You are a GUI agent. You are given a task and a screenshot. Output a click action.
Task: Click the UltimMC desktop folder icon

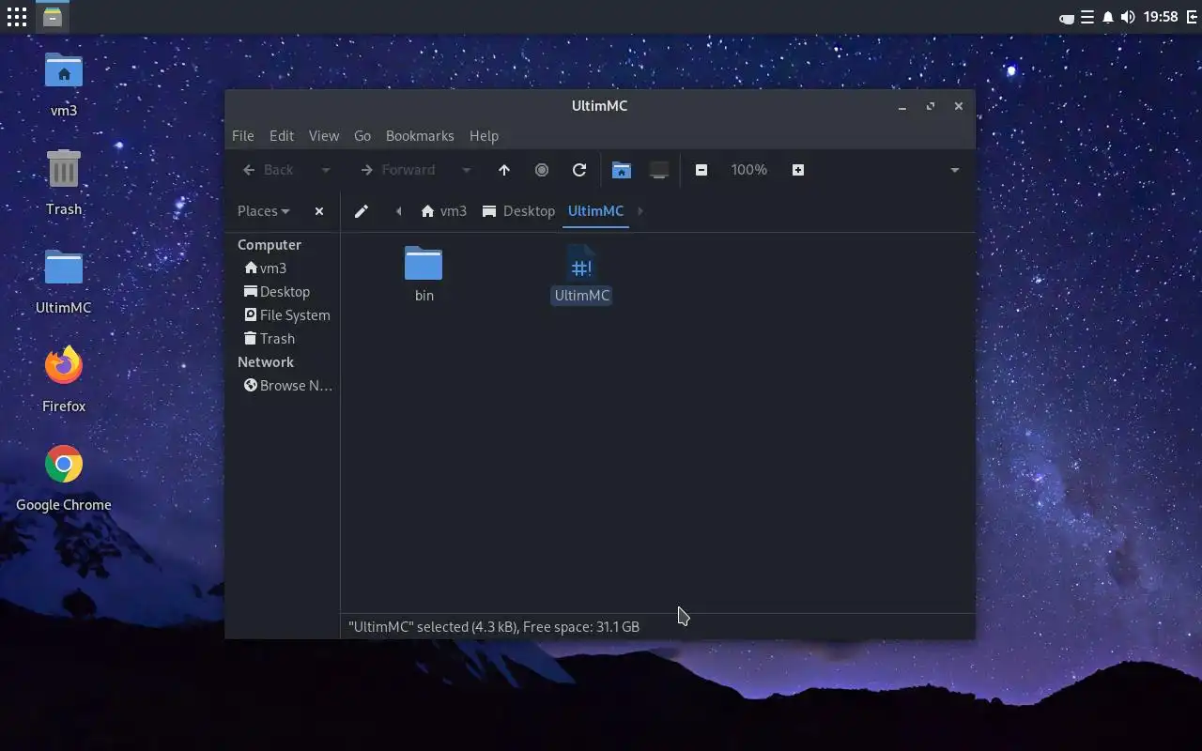pos(64,281)
